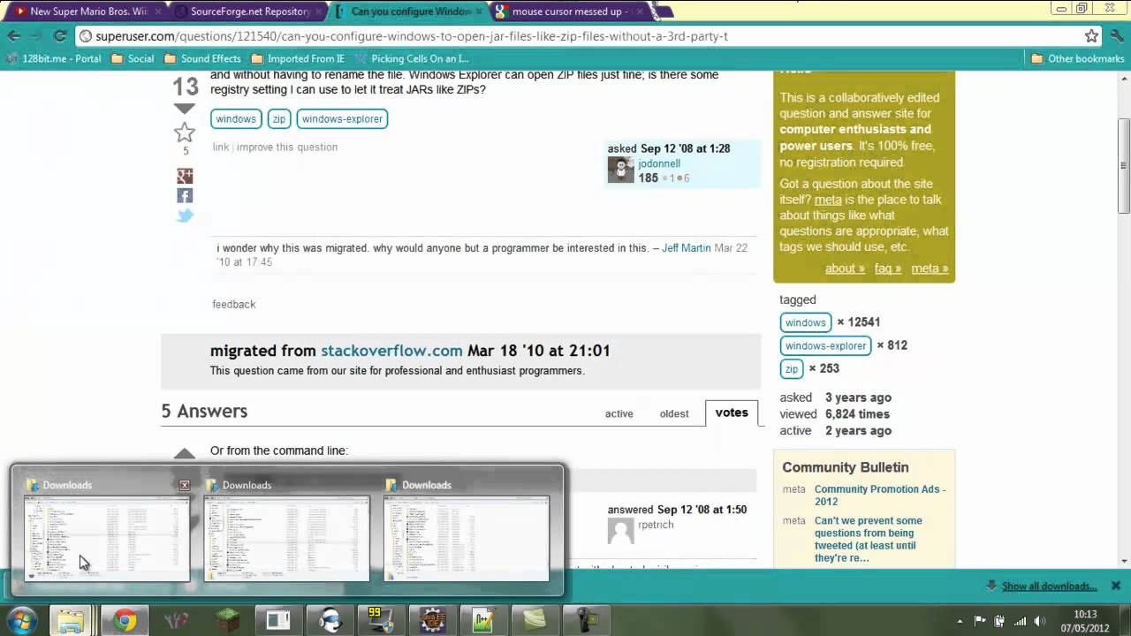1131x636 pixels.
Task: Launch Minecraft from the taskbar
Action: click(226, 620)
